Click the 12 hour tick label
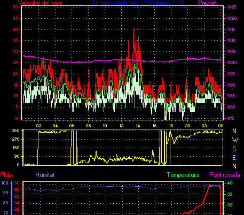Image resolution: width=244 pixels, height=215 pixels. tap(121, 126)
